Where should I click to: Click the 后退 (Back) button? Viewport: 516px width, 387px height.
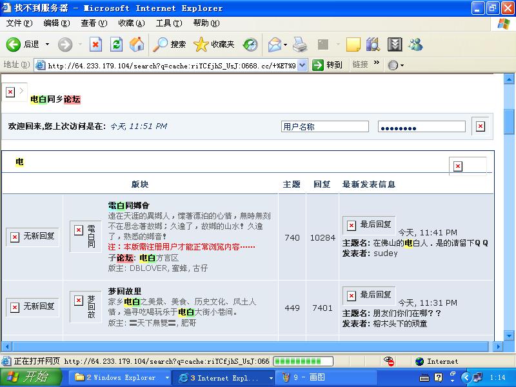click(x=23, y=45)
